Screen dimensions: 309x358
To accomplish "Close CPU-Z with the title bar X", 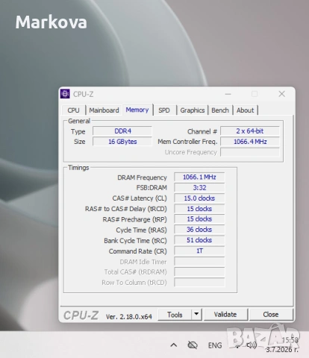I will click(x=282, y=94).
